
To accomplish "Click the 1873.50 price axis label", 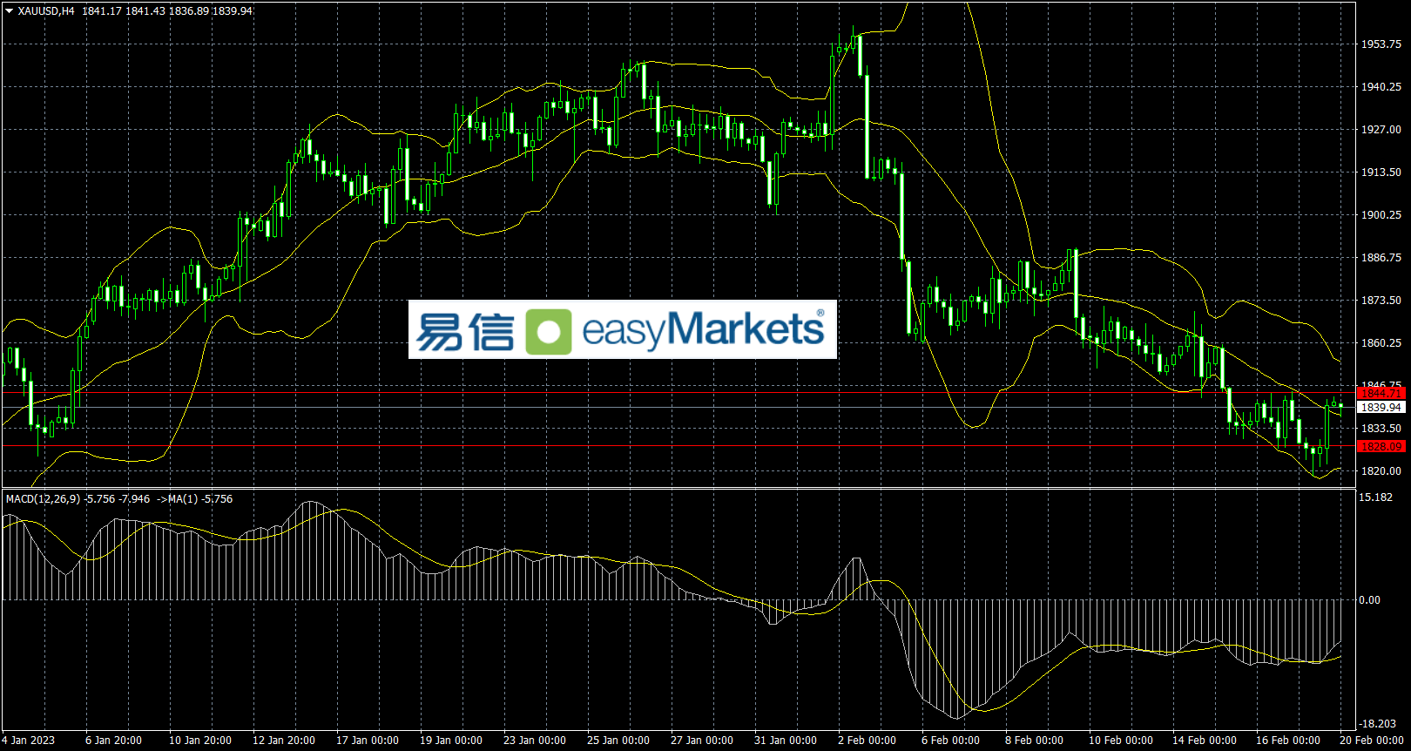I will 1381,301.
